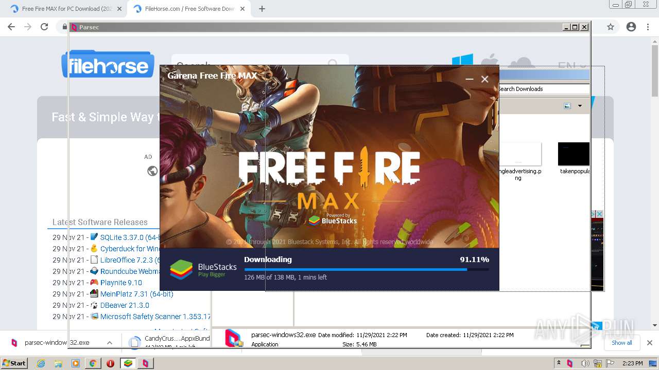The image size is (659, 370).
Task: Open the DBeaver 21.3.0 link
Action: pyautogui.click(x=124, y=305)
